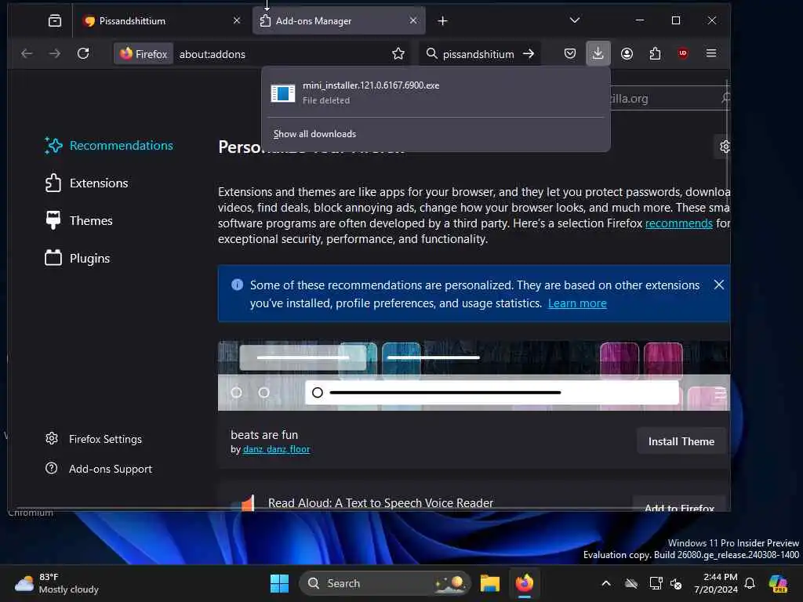Install the beats are fun theme
803x602 pixels.
pyautogui.click(x=681, y=441)
